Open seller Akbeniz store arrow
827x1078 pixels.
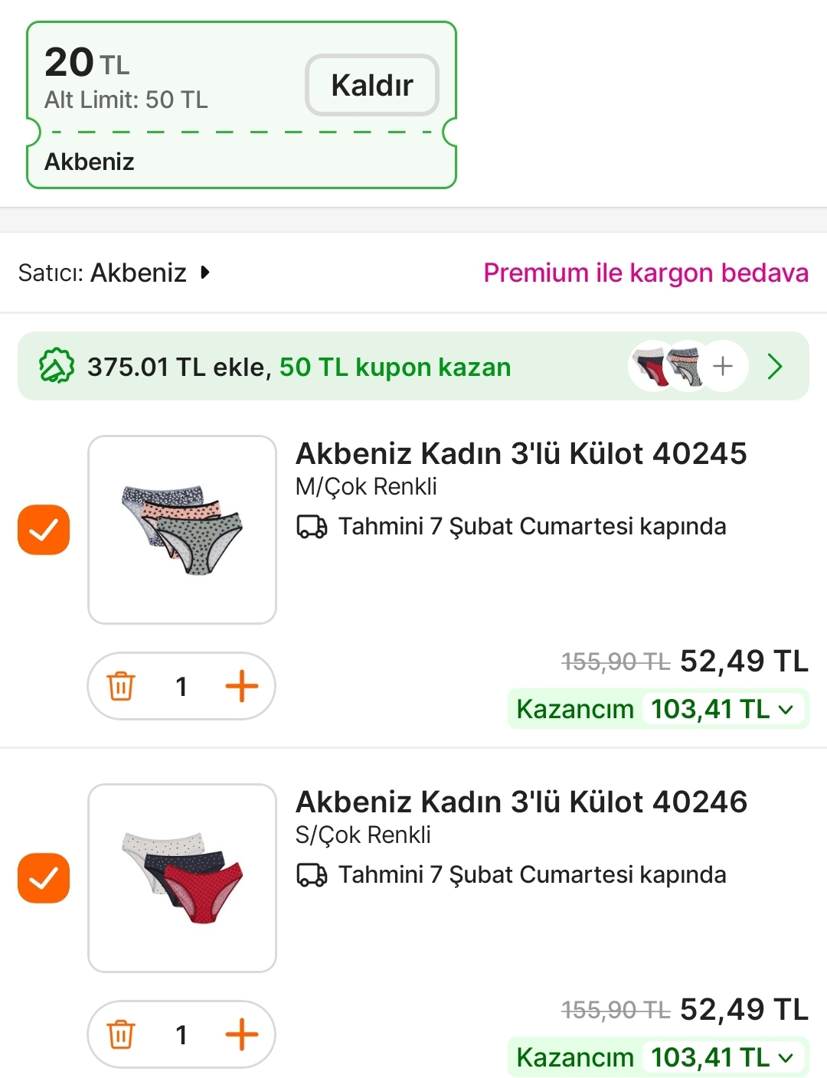(x=204, y=273)
